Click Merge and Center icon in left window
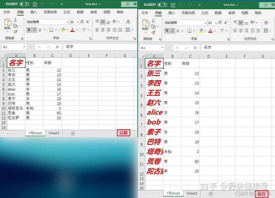This screenshot has width=275, height=198. coord(128,30)
